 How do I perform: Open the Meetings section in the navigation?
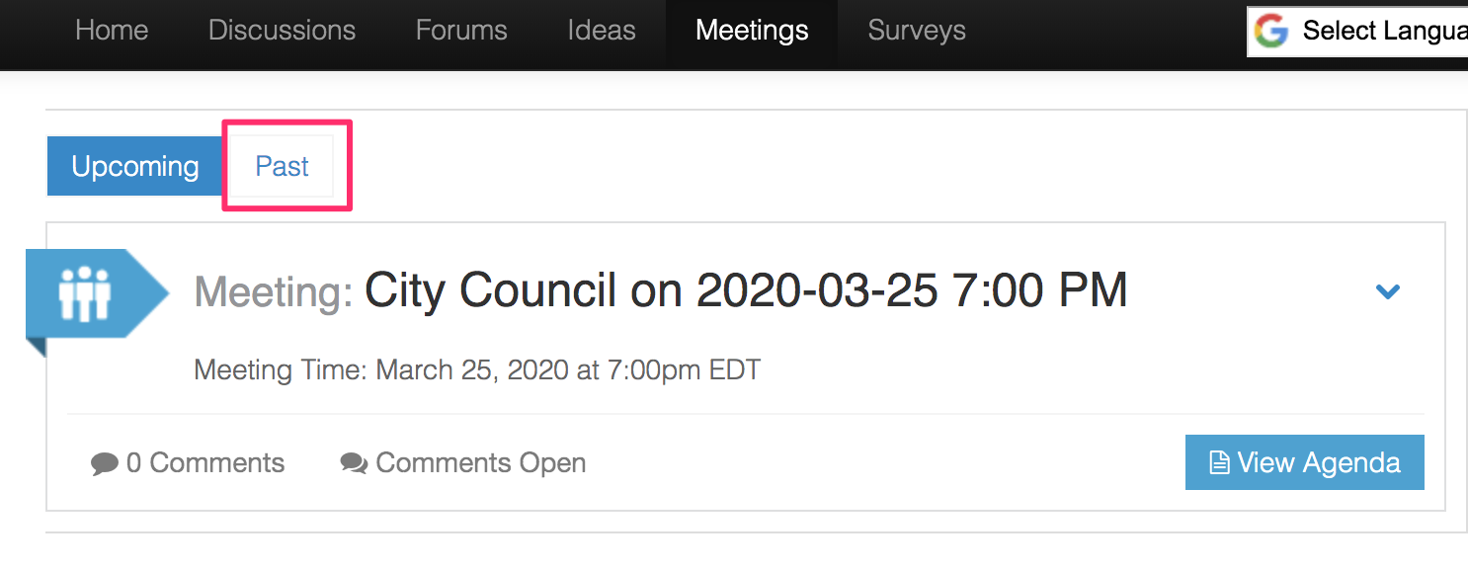[752, 30]
